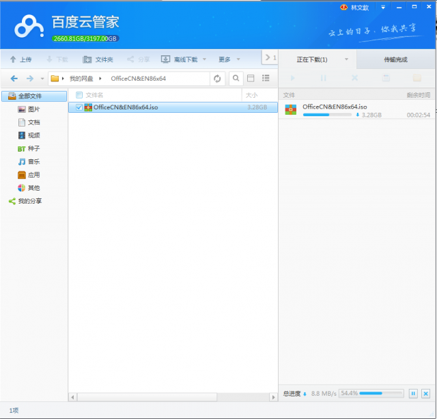This screenshot has width=437, height=419.
Task: Click the 总进度 overall progress bar
Action: [x=381, y=393]
